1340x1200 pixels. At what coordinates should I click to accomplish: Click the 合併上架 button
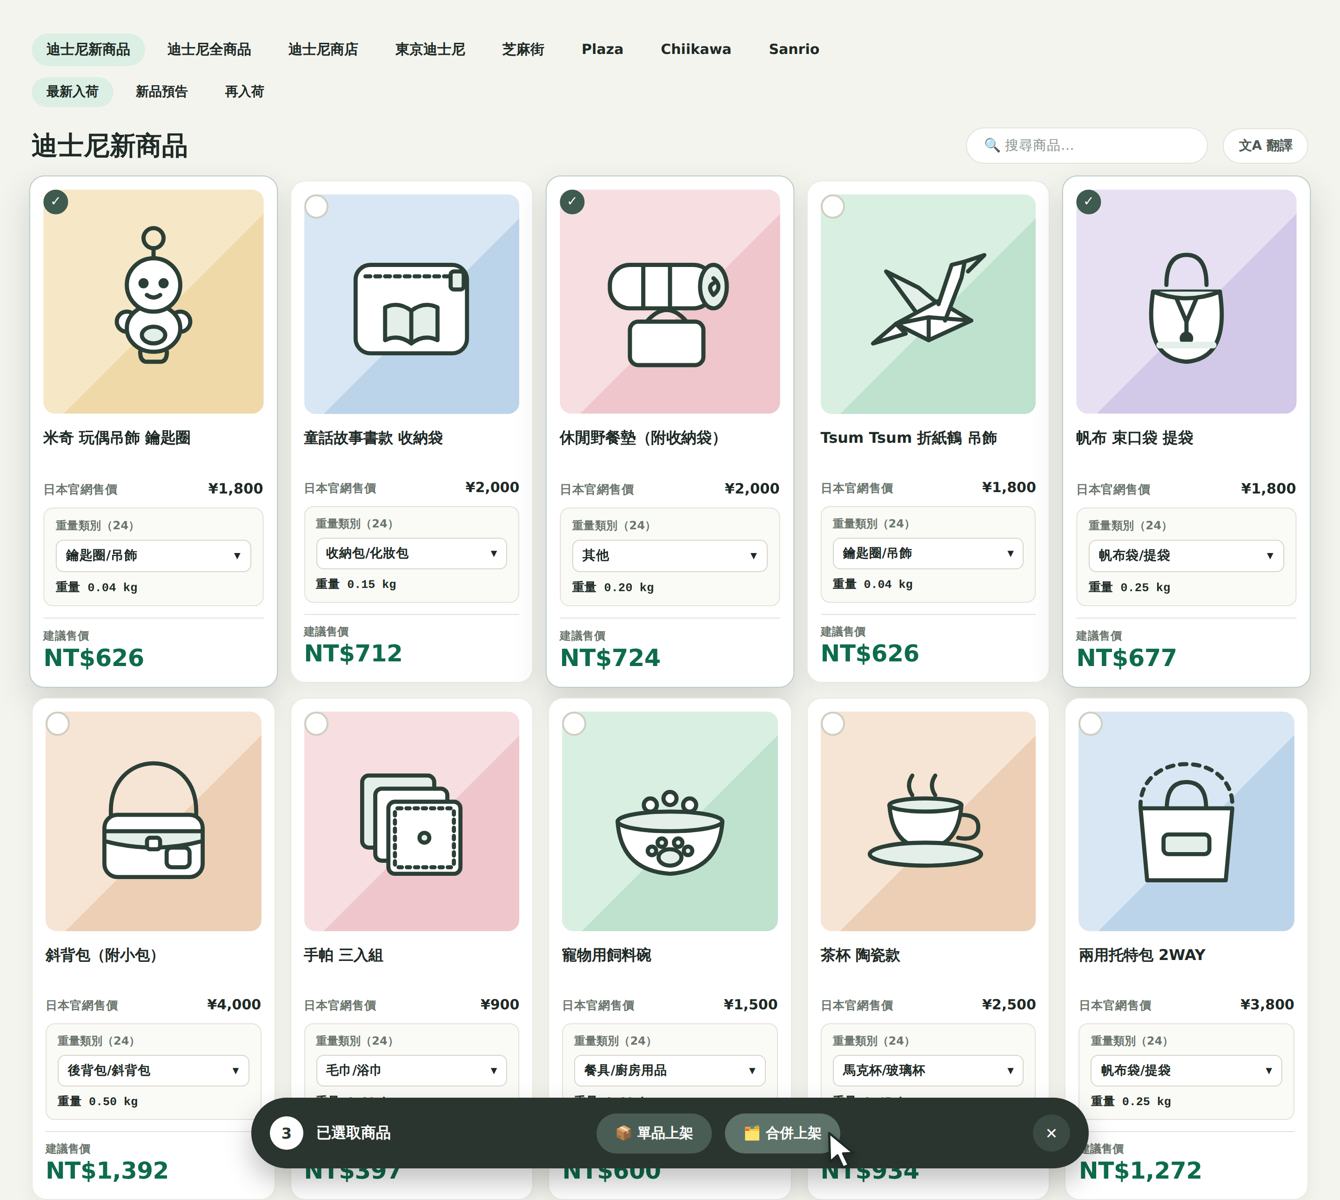tap(782, 1133)
